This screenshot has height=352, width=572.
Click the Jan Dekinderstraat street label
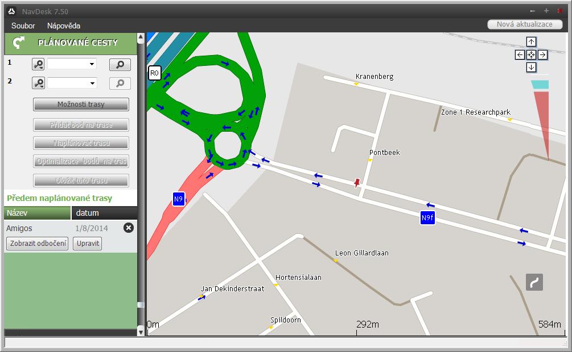(x=232, y=288)
